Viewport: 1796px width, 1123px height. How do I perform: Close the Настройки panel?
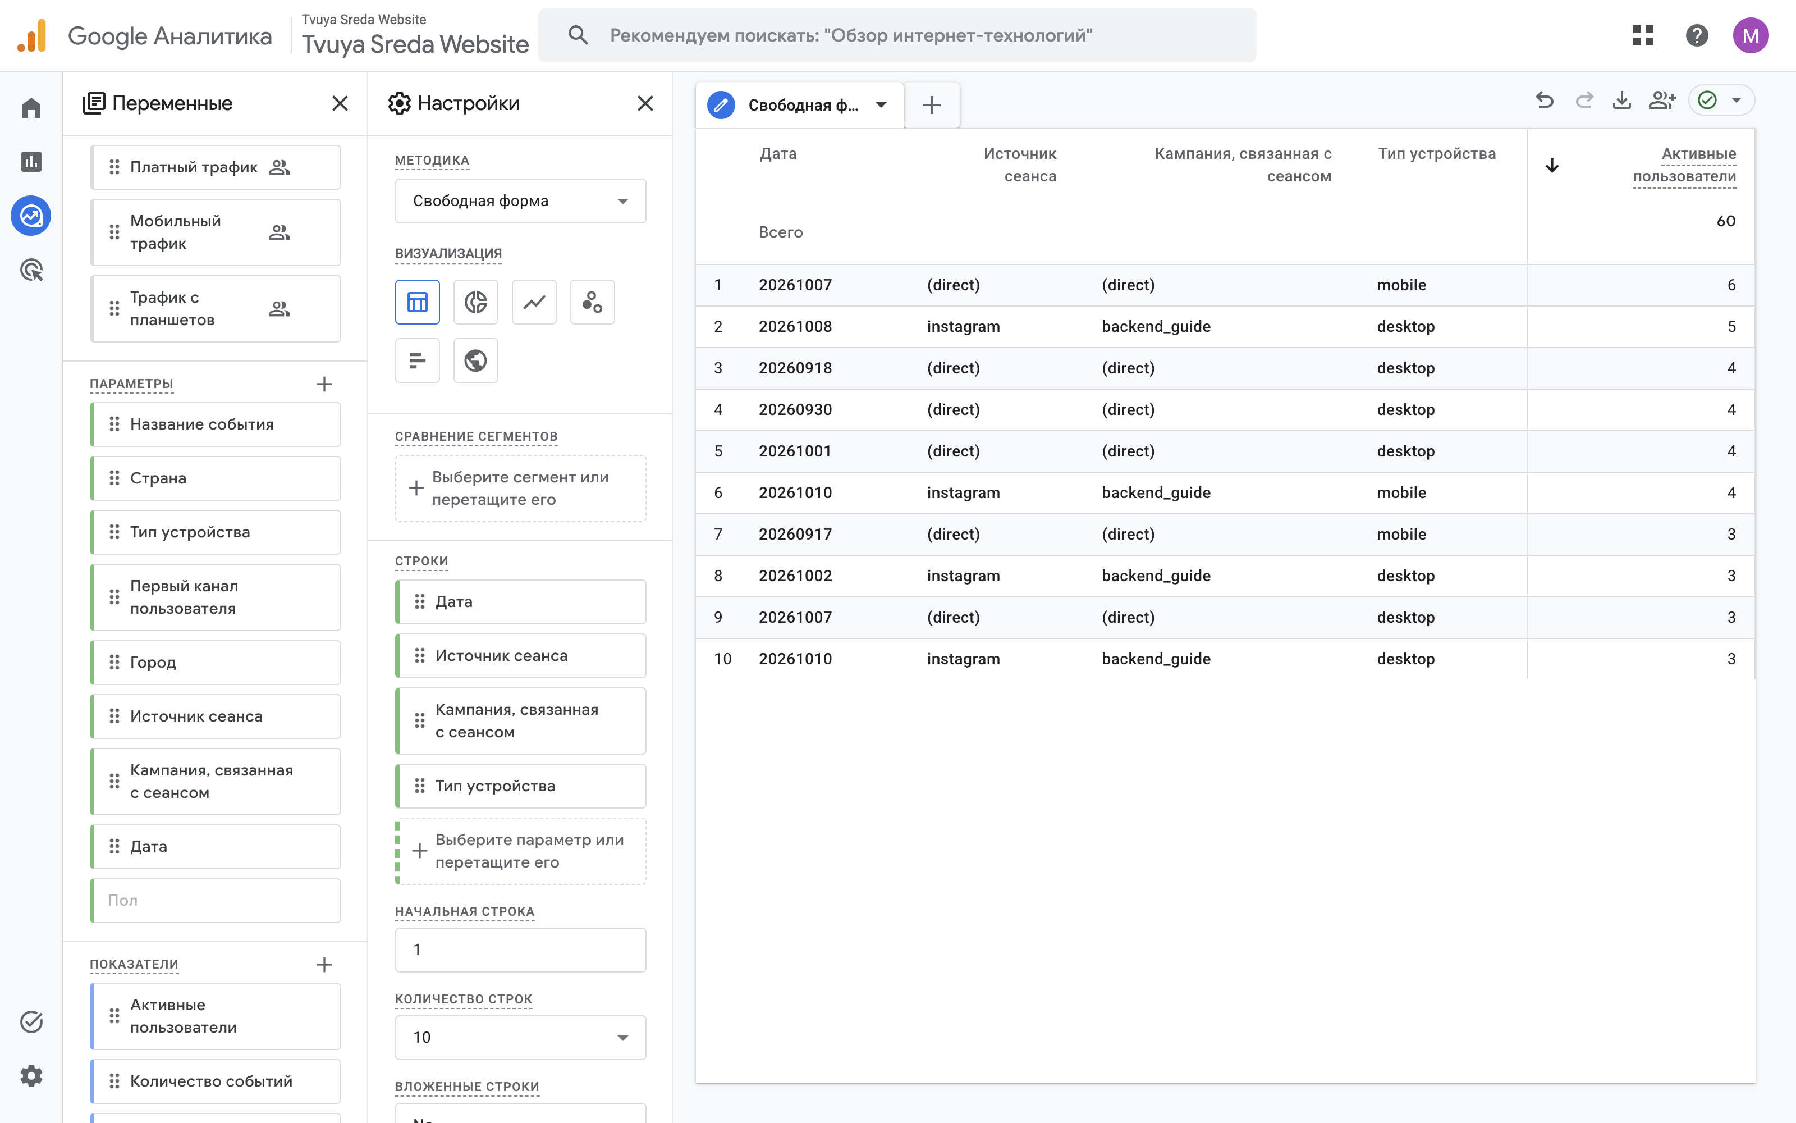[x=645, y=103]
